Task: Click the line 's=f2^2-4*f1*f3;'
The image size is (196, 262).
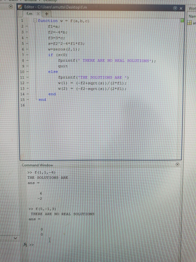Action: click(x=66, y=44)
